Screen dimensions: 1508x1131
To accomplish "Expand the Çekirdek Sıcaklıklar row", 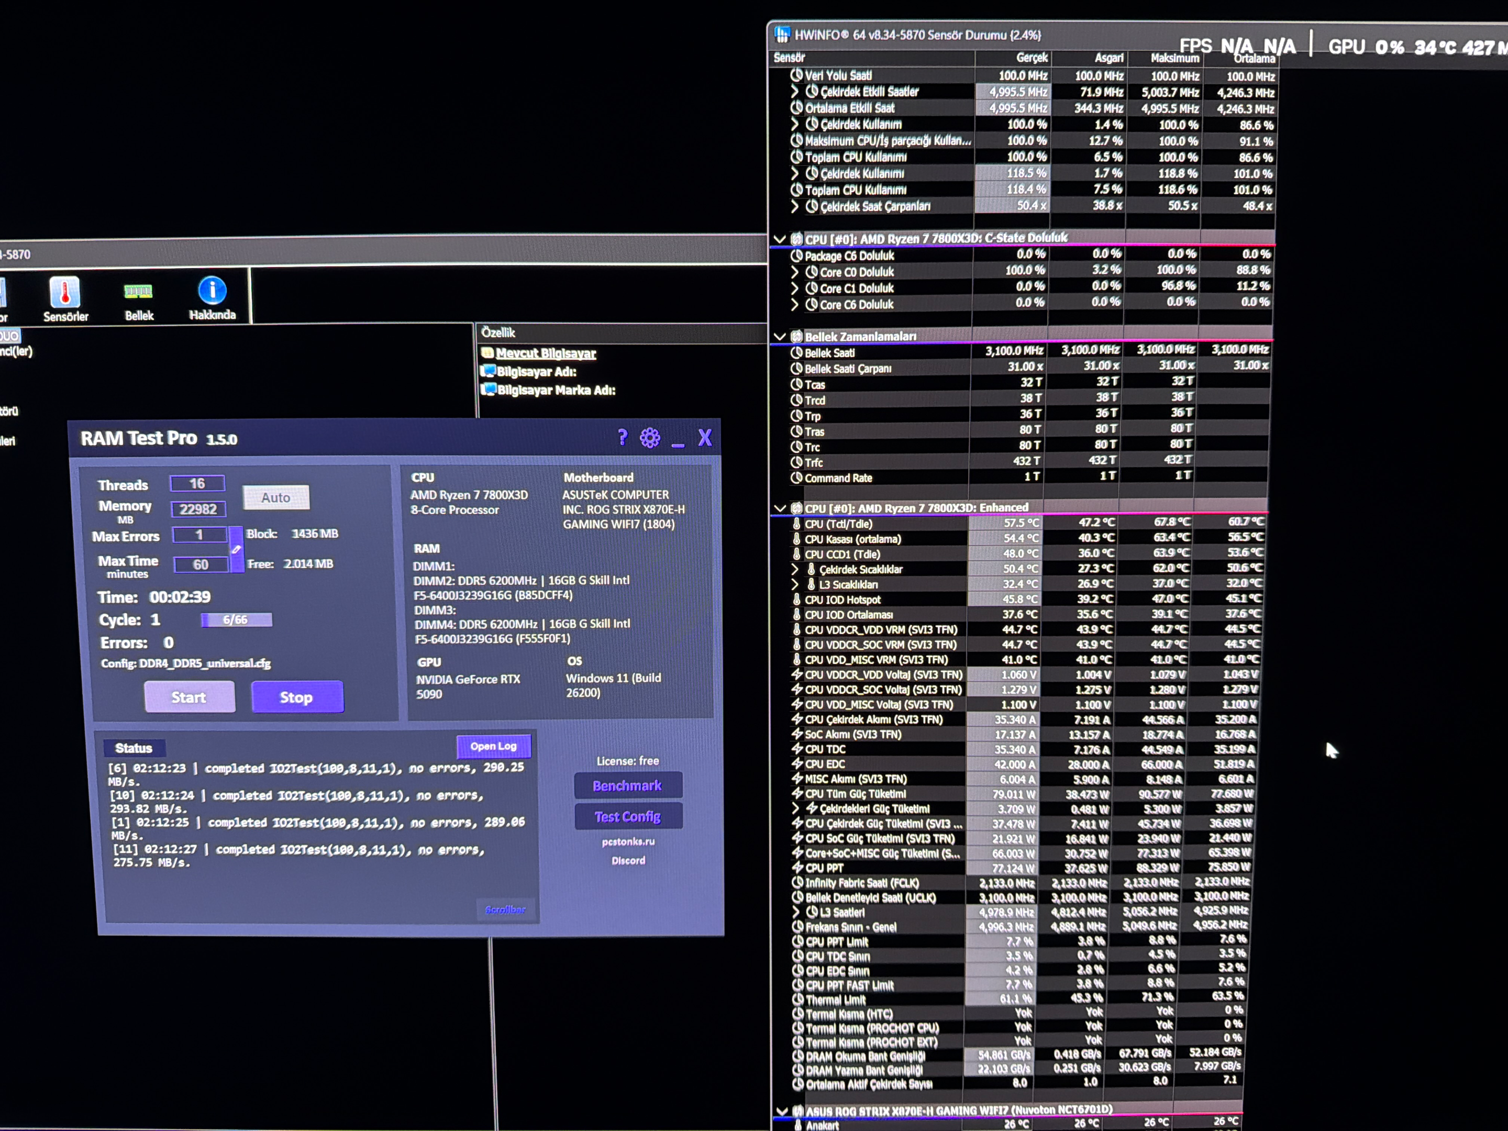I will click(795, 569).
